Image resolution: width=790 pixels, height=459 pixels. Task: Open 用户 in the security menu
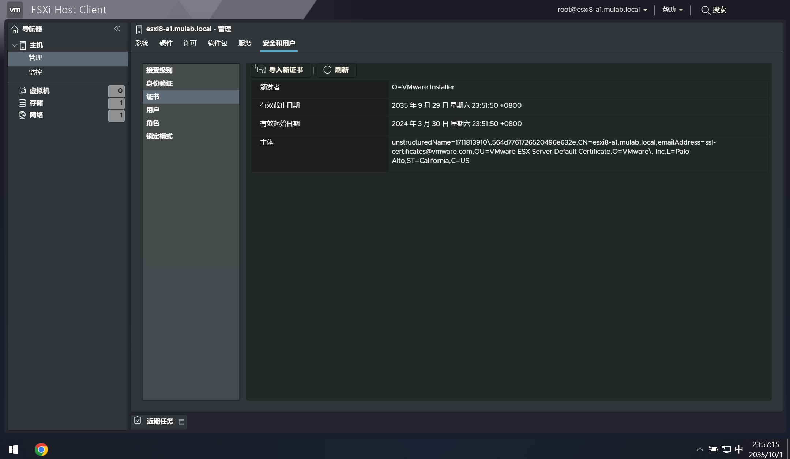click(191, 110)
